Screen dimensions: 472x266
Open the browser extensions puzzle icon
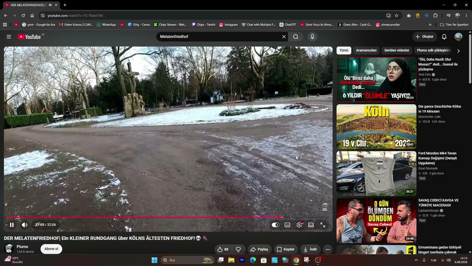435,16
